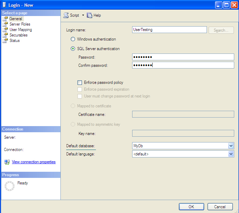This screenshot has height=213, width=239.
Task: Open the Script dropdown arrow
Action: [x=83, y=15]
